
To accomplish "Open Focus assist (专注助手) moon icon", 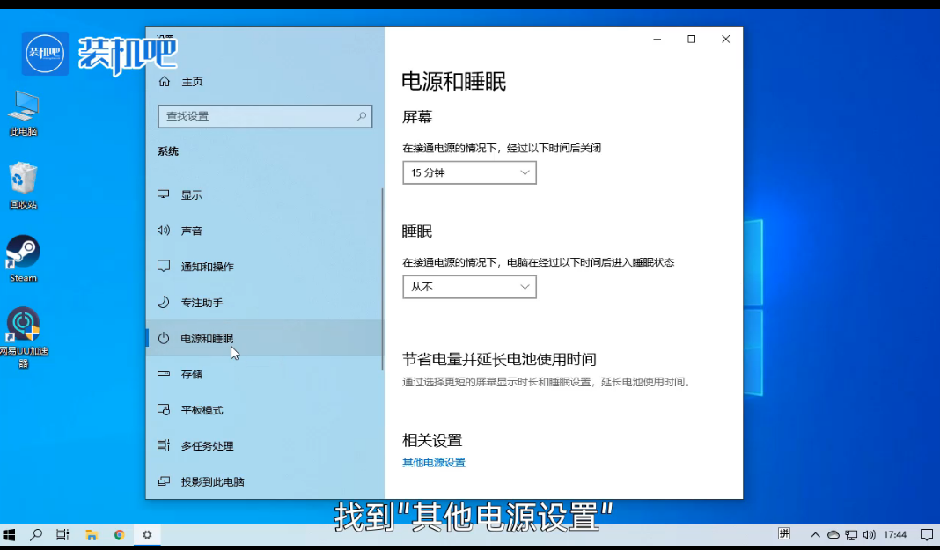I will click(164, 302).
